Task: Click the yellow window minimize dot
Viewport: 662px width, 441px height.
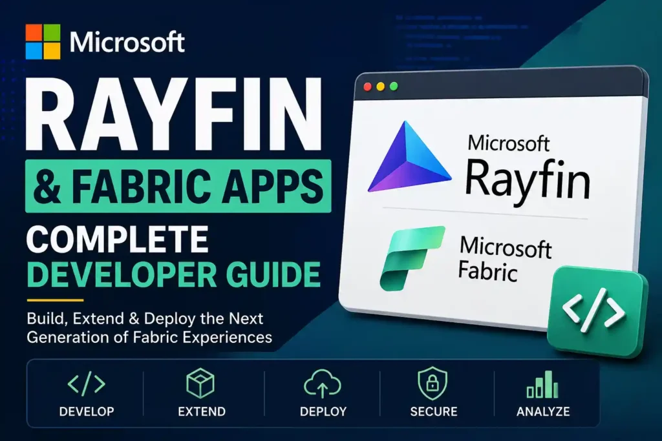Action: point(381,87)
